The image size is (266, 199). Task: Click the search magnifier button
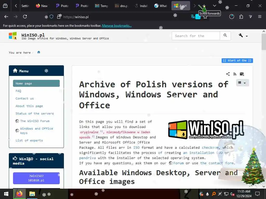tap(225, 36)
